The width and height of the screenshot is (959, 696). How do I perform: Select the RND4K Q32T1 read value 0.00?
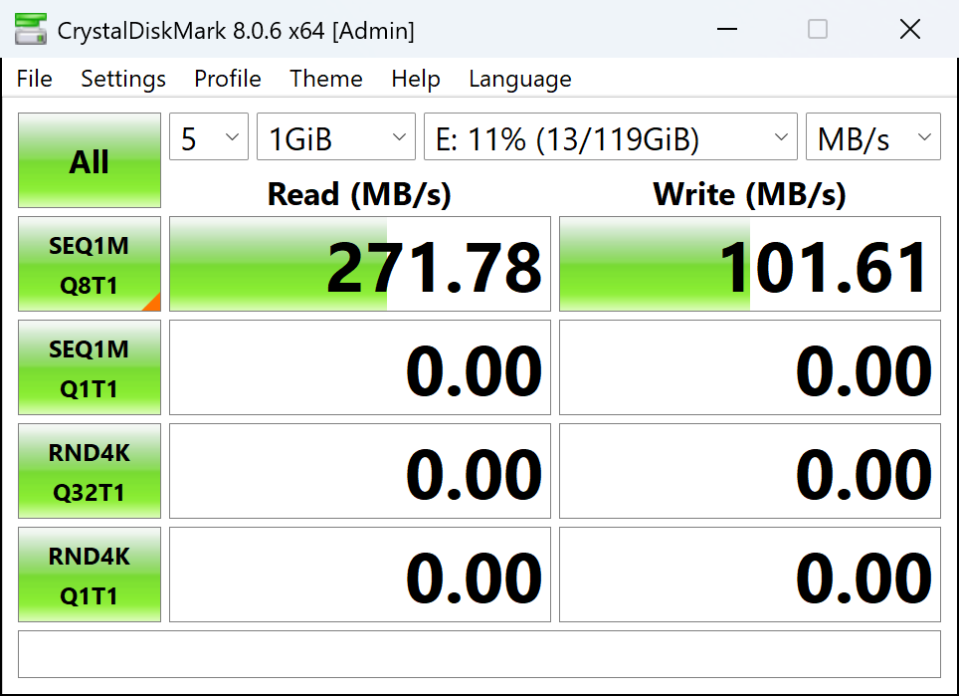[x=360, y=471]
